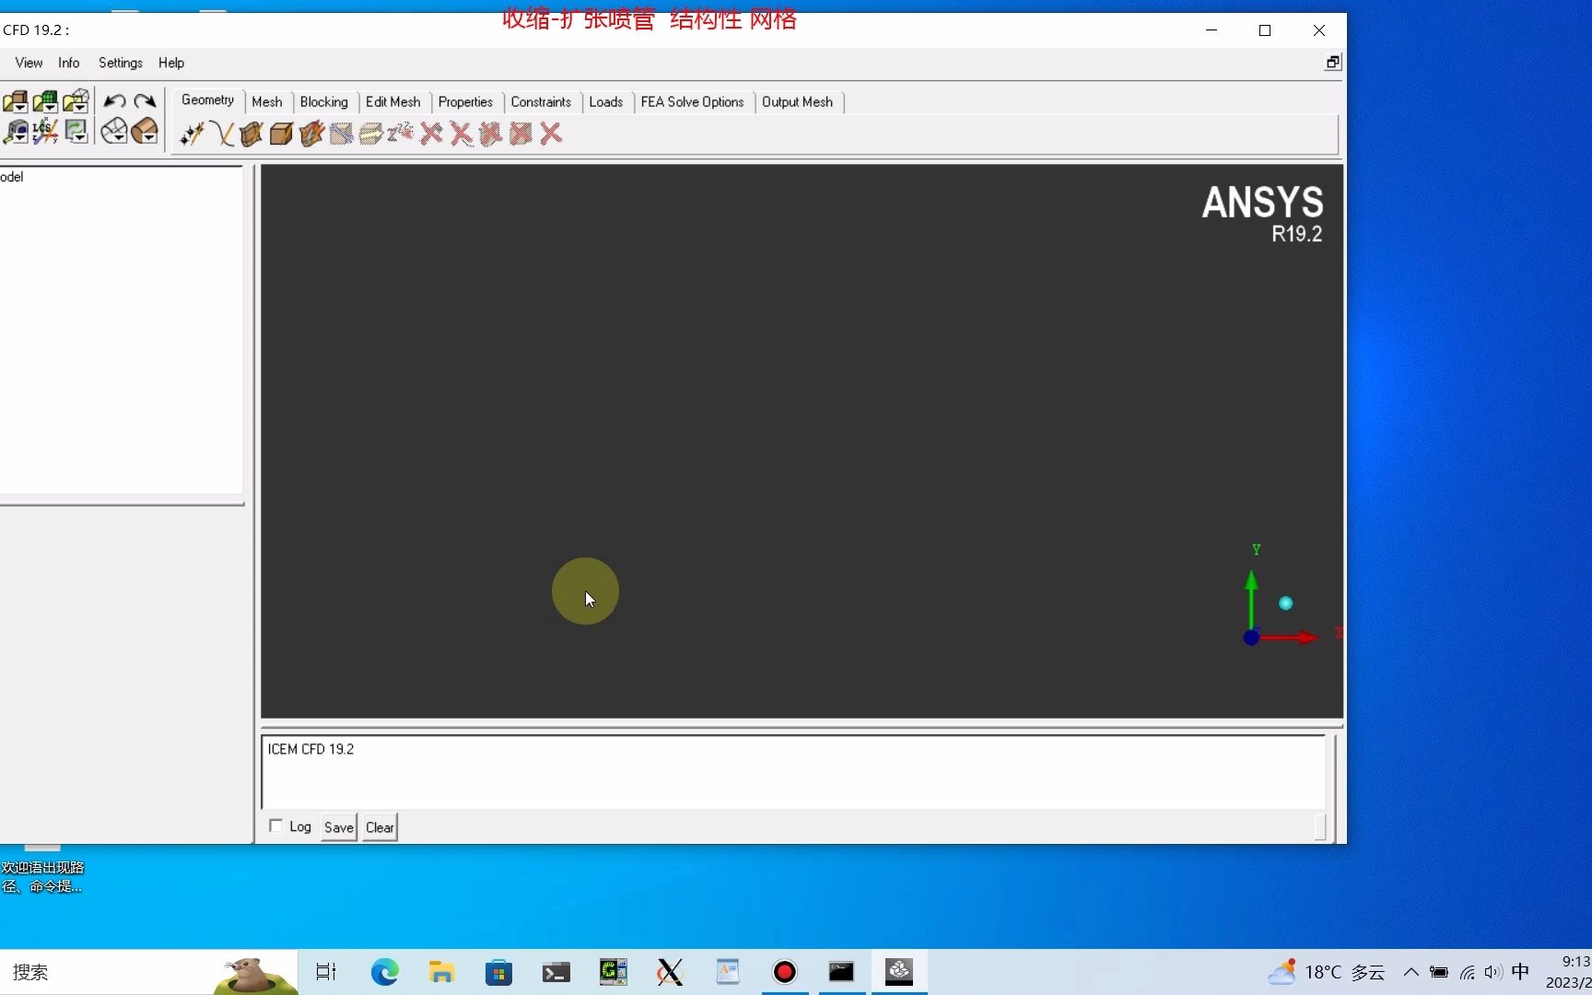The height and width of the screenshot is (995, 1592).
Task: Click the model tree root entry 'odel'
Action: (12, 177)
